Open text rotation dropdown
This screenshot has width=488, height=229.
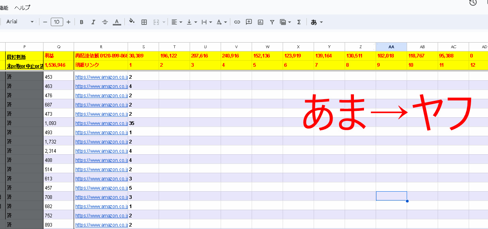point(221,22)
